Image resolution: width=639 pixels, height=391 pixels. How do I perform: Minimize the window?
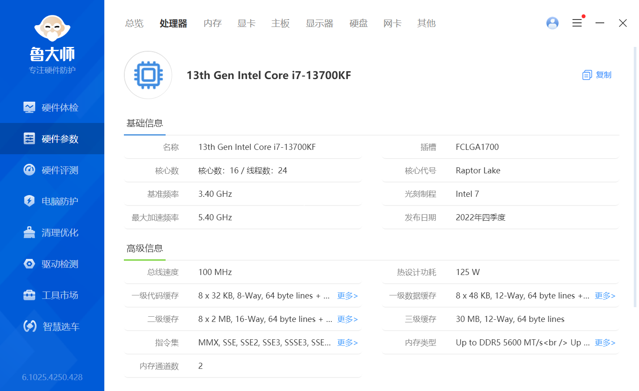pos(600,23)
